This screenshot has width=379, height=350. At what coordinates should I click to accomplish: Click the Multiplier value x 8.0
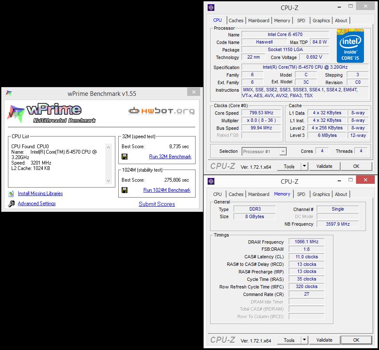point(261,121)
